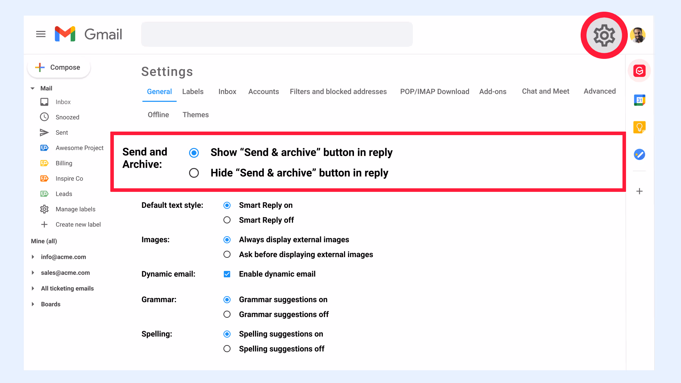Open Google Calendar side panel icon
Image resolution: width=681 pixels, height=383 pixels.
click(x=640, y=100)
